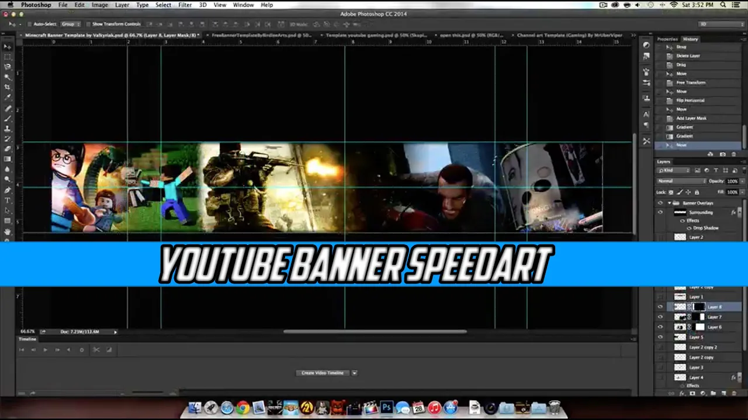Select the Eyedropper tool
The height and width of the screenshot is (420, 748).
(8, 97)
